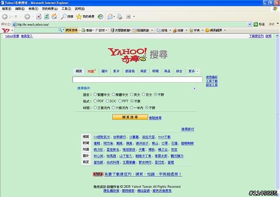Select 三個月內 time range
This screenshot has width=280, height=197.
tap(95, 107)
